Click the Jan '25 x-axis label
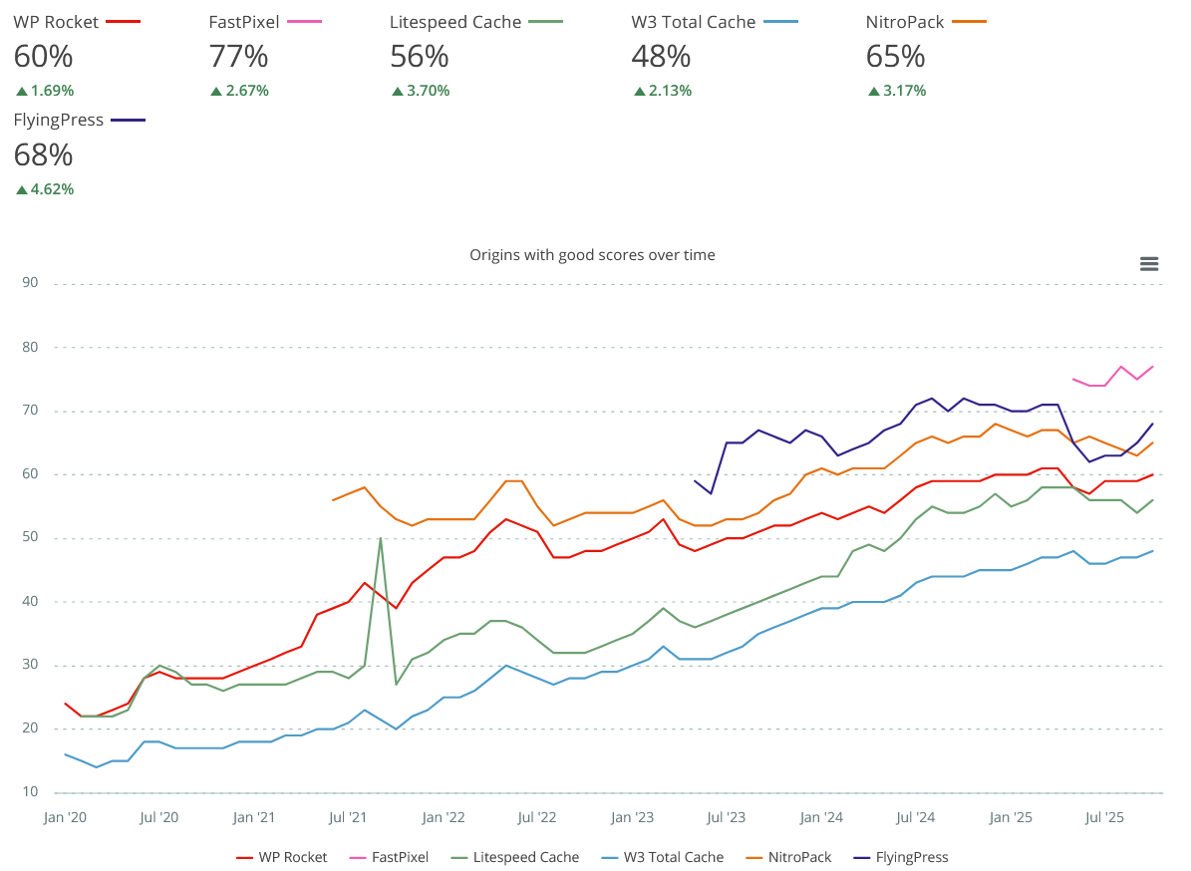Viewport: 1191px width, 871px height. coord(1011,818)
